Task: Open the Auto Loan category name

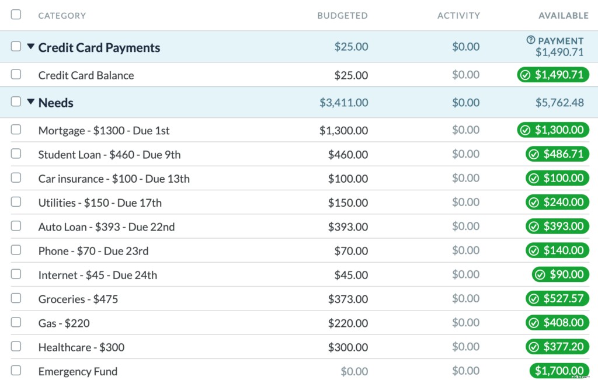Action: coord(106,227)
